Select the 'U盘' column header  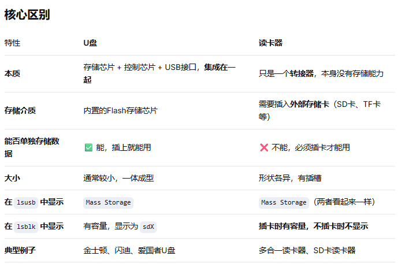tap(90, 43)
